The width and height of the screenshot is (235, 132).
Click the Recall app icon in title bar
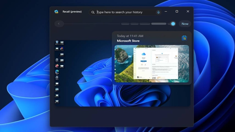click(56, 12)
